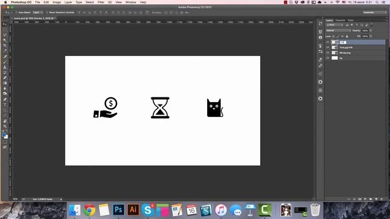Filter layers by adjustment layers icon
The image size is (390, 219).
click(x=352, y=25)
